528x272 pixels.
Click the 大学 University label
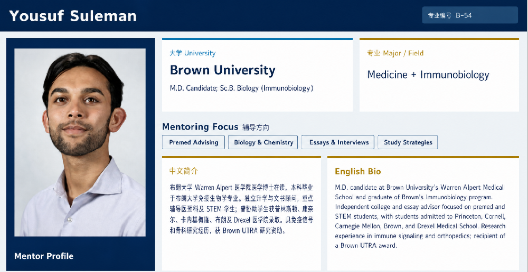pyautogui.click(x=193, y=53)
